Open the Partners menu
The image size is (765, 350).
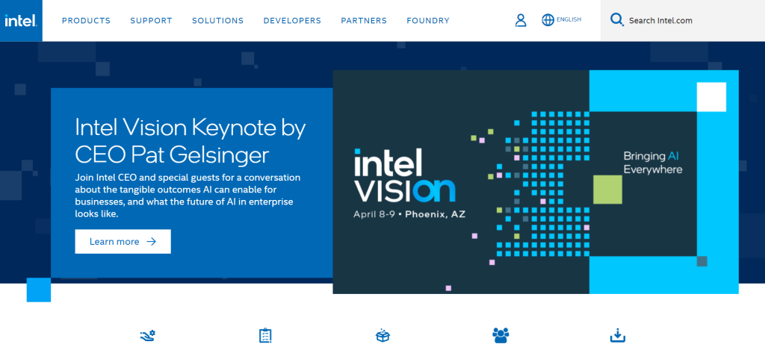[364, 20]
